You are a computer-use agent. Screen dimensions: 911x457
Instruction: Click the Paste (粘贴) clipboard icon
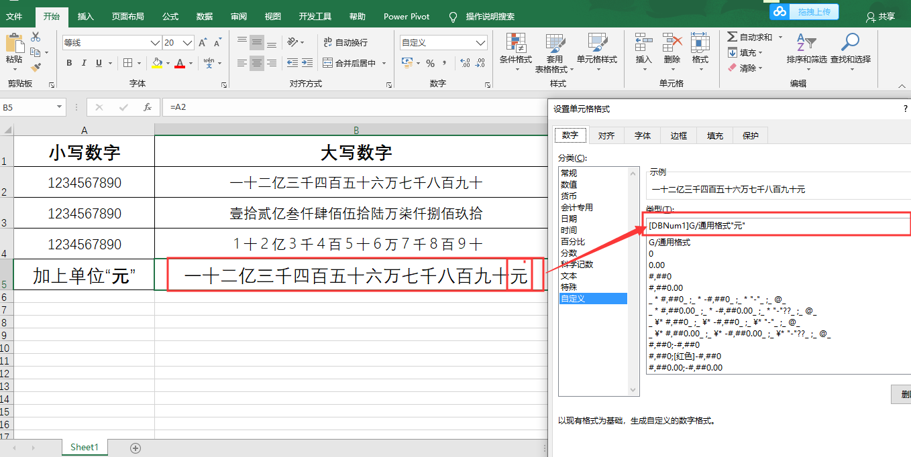point(14,44)
